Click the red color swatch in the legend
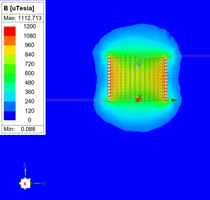Viewport: 210px width, 200px height. pyautogui.click(x=10, y=31)
